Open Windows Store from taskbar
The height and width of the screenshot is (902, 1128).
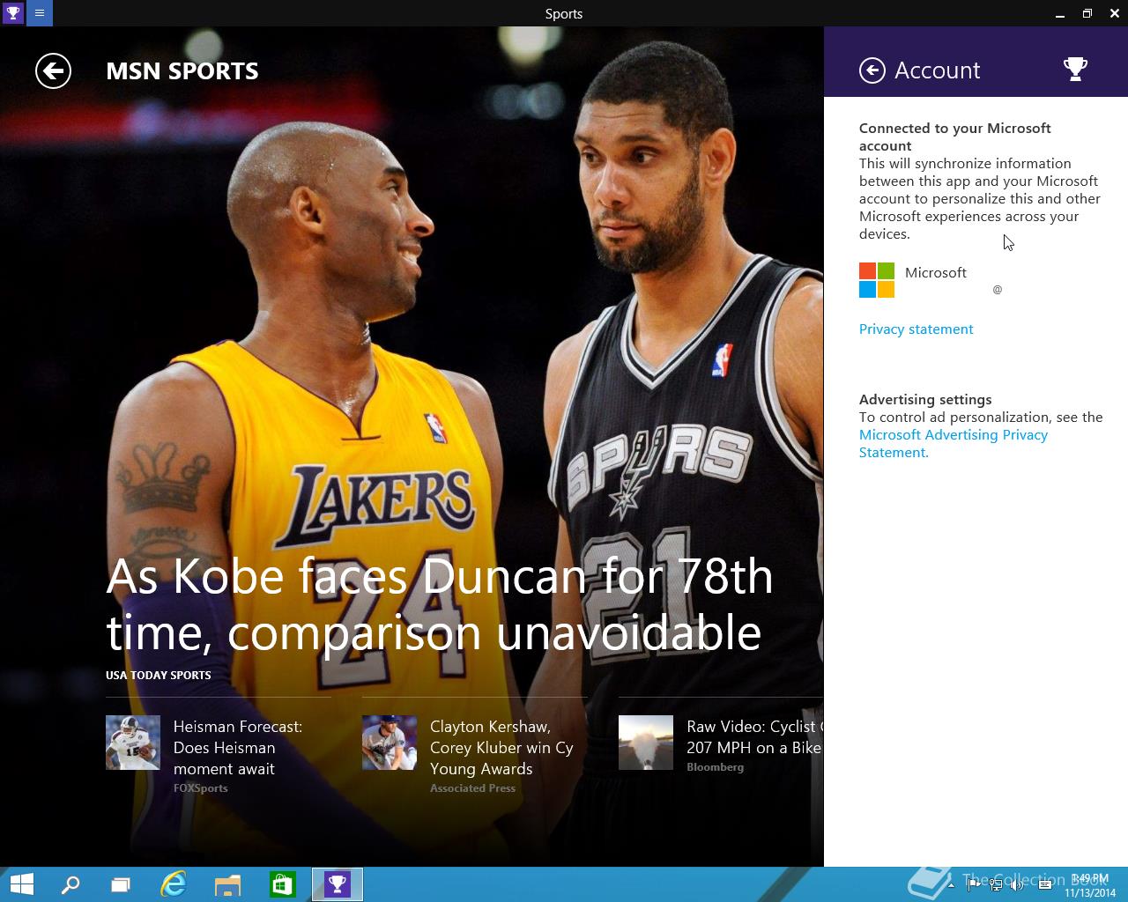click(x=282, y=884)
